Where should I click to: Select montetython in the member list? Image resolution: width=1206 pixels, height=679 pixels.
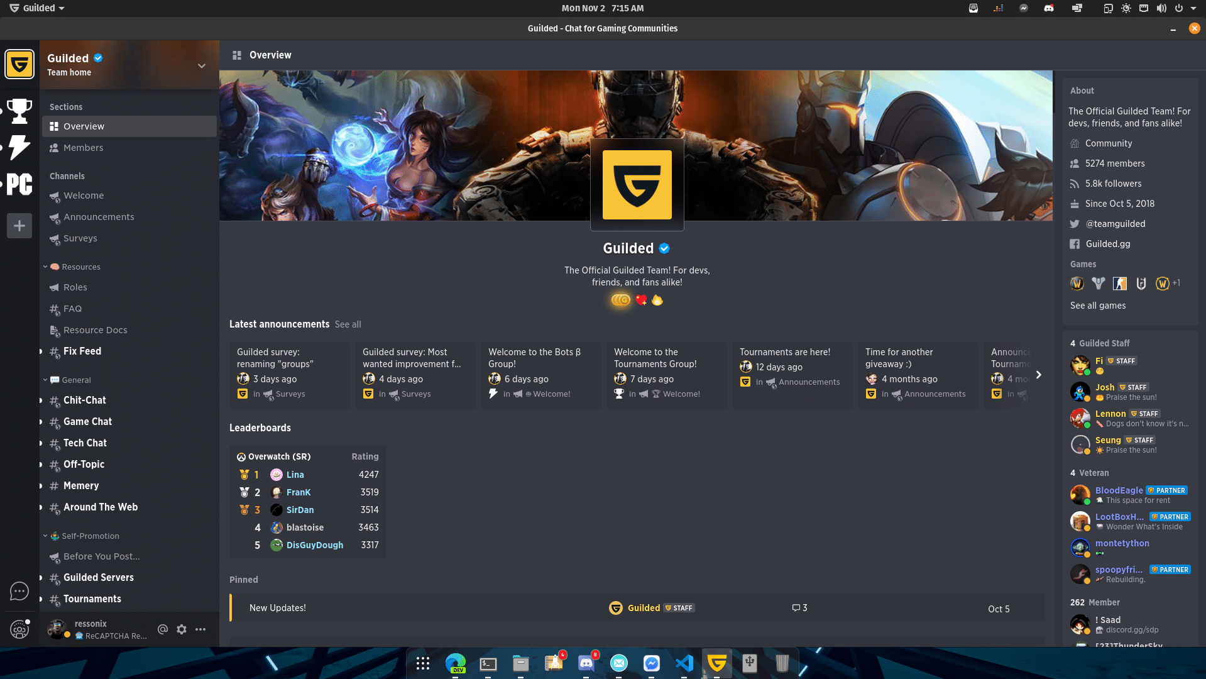(1130, 548)
